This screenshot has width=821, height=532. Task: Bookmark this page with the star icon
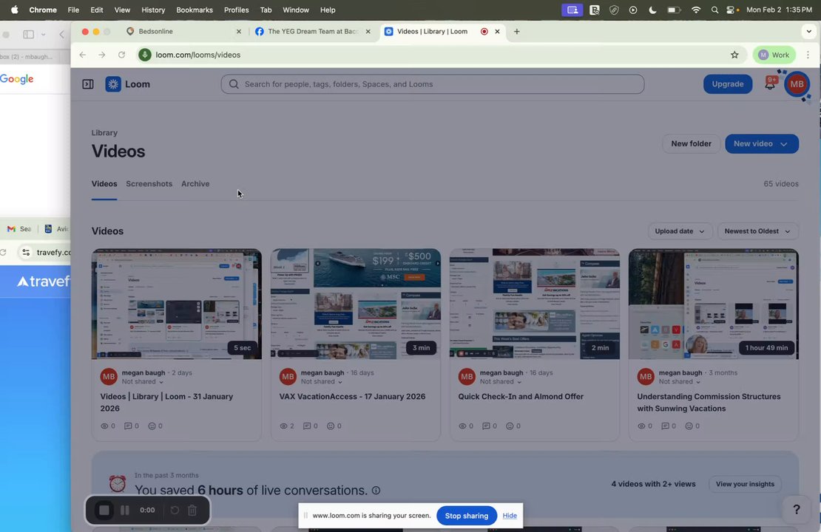click(x=734, y=55)
